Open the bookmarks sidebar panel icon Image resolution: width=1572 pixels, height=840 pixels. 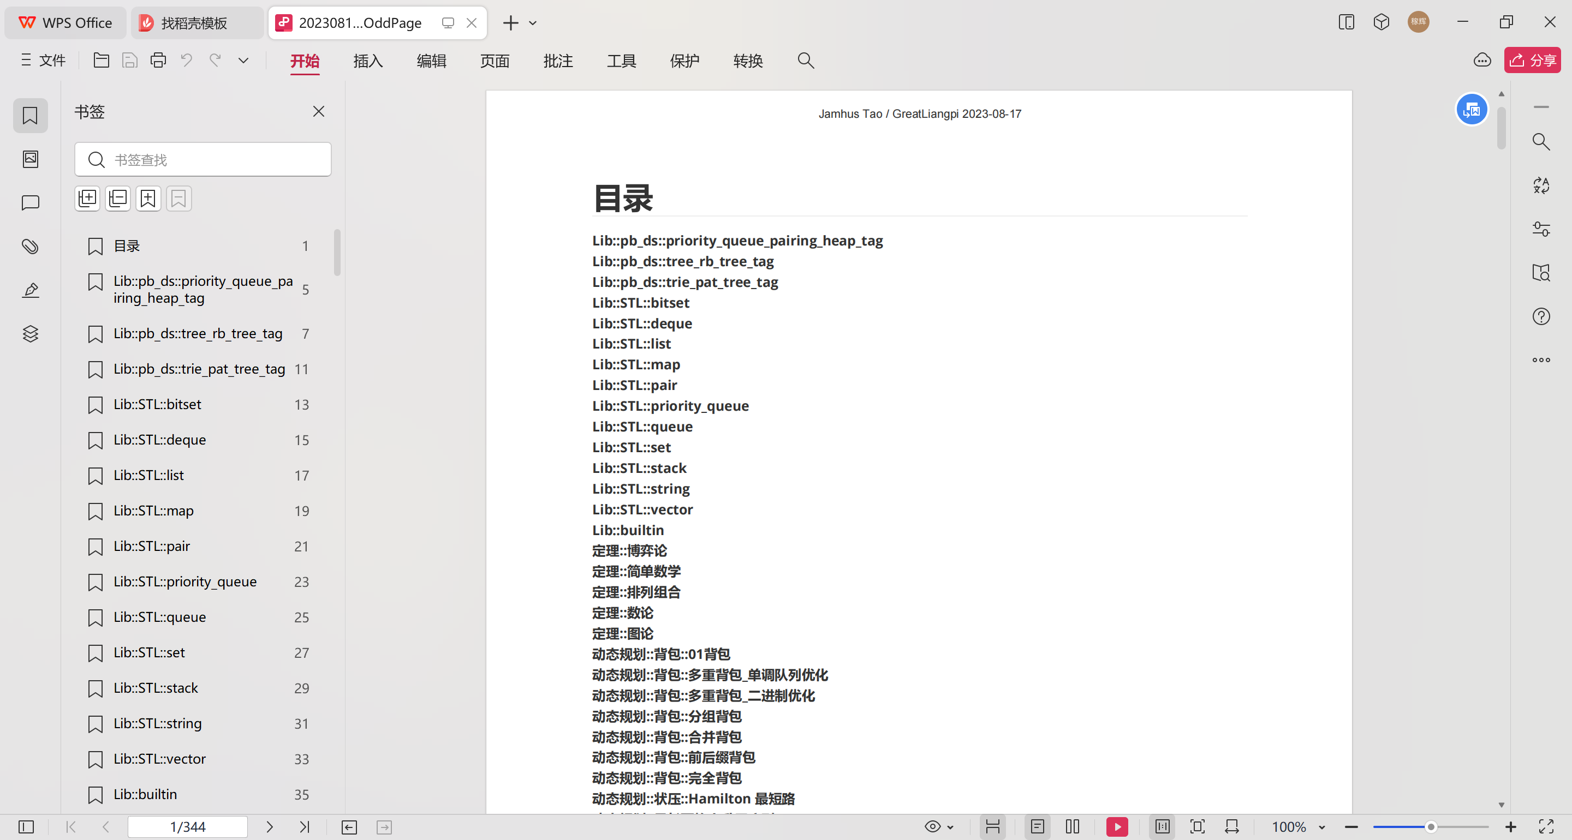pyautogui.click(x=30, y=115)
